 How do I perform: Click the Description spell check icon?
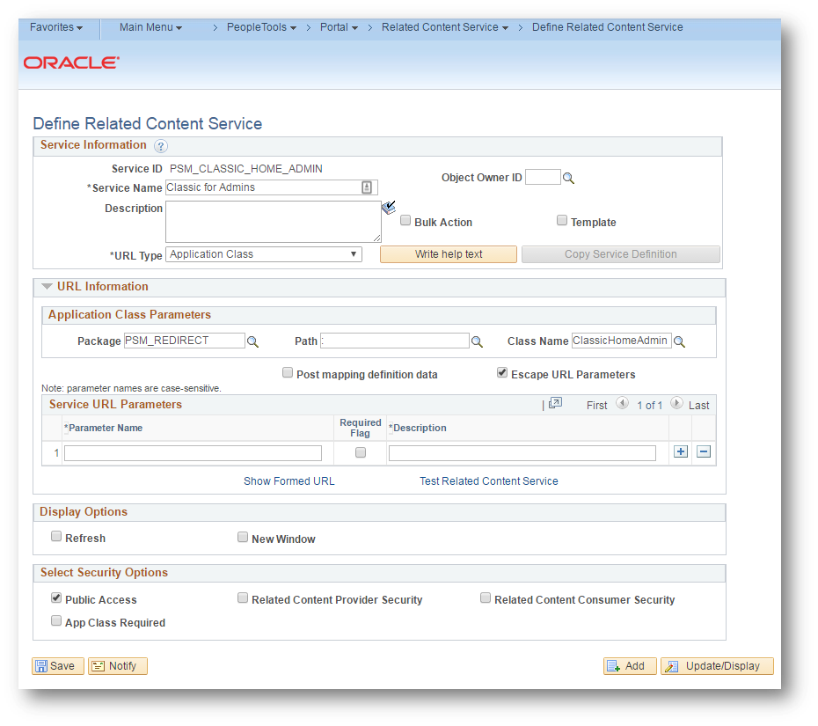(x=389, y=208)
